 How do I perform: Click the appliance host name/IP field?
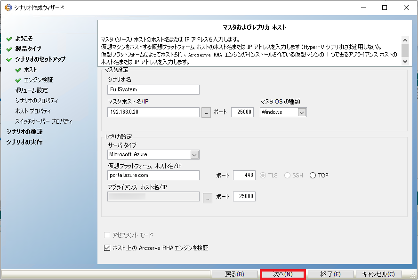point(153,197)
